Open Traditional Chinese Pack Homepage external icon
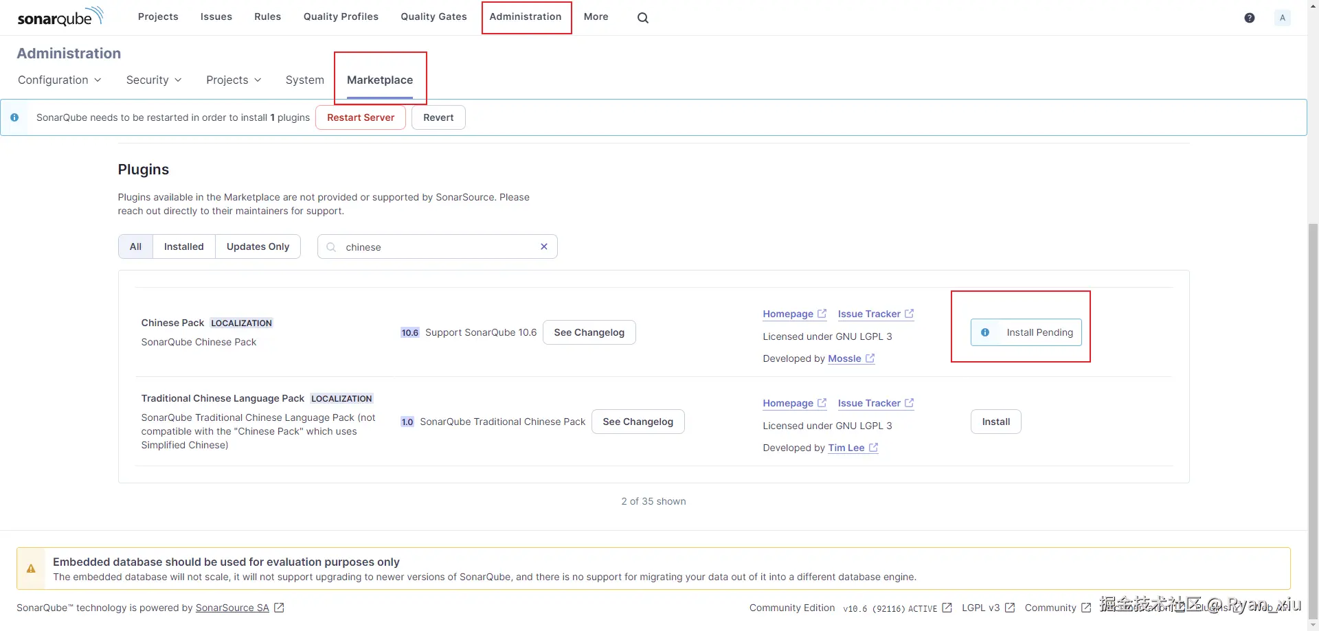The height and width of the screenshot is (631, 1319). pos(822,403)
